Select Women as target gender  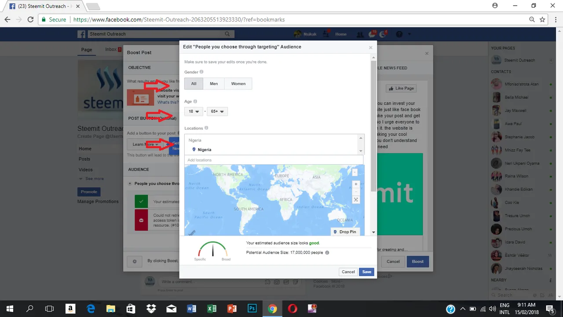[x=238, y=84]
